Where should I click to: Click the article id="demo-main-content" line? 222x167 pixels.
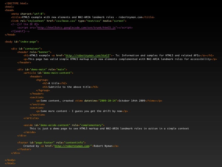(48, 73)
